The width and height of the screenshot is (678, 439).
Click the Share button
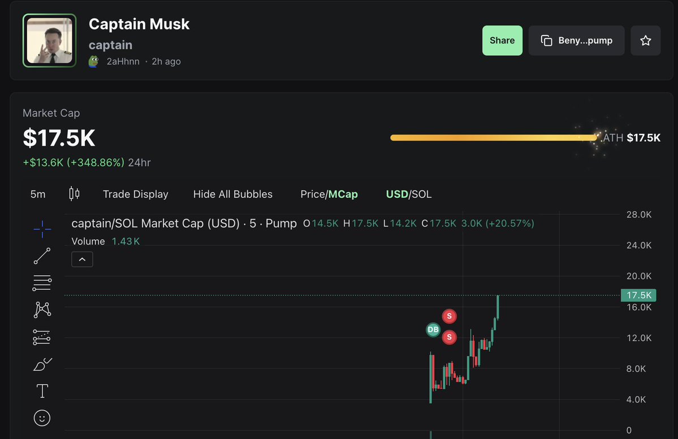502,41
